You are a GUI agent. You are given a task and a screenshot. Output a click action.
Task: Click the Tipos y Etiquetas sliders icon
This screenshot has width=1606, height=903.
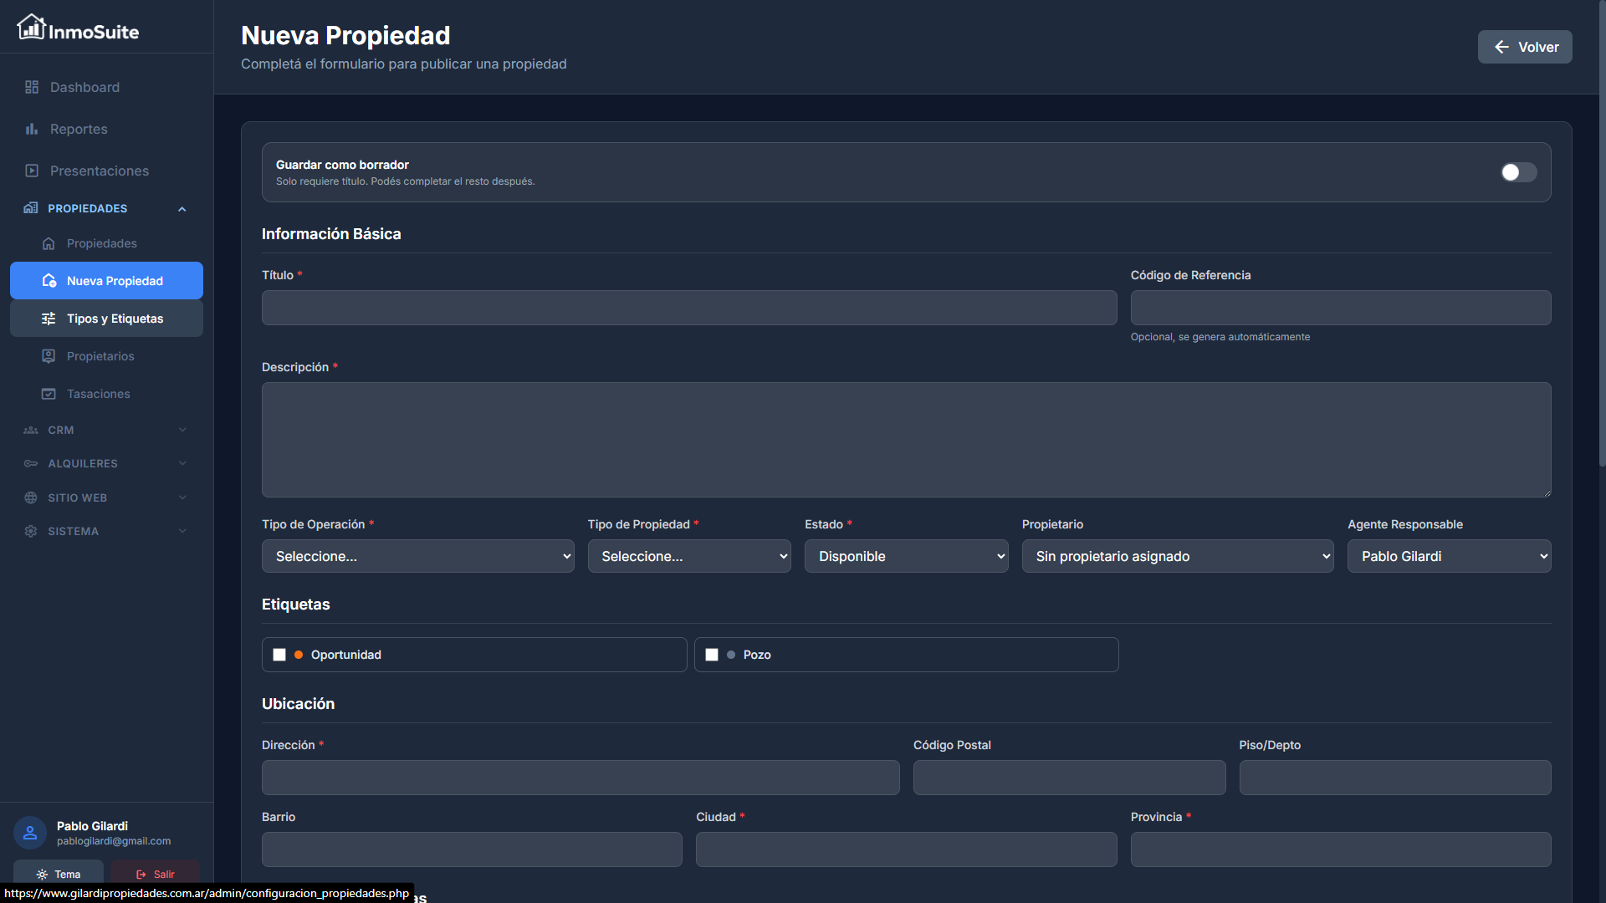coord(49,319)
